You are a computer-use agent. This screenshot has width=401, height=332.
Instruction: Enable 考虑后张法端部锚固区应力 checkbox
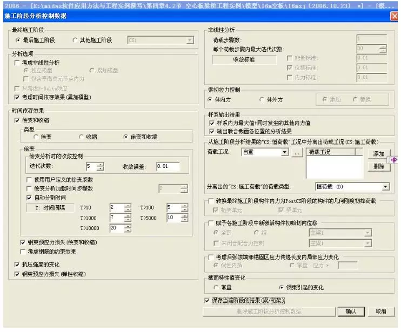[211, 257]
